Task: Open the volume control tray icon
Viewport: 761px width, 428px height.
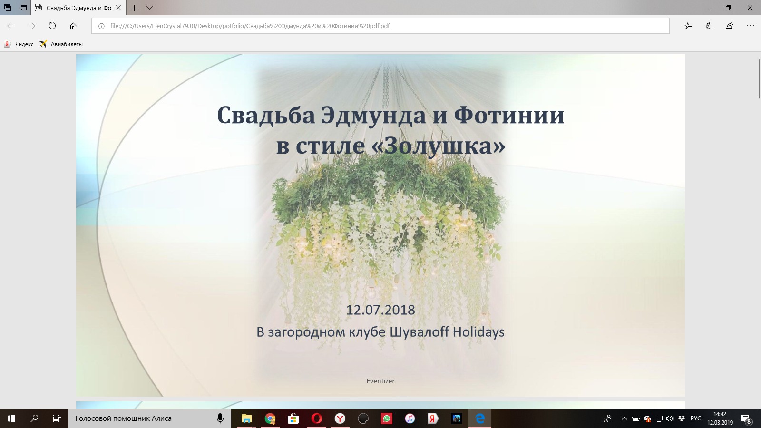Action: click(670, 418)
